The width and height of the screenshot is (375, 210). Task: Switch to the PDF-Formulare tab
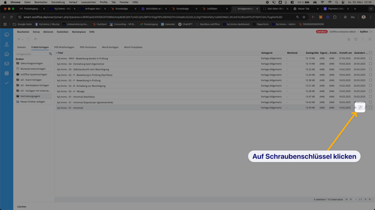[88, 47]
